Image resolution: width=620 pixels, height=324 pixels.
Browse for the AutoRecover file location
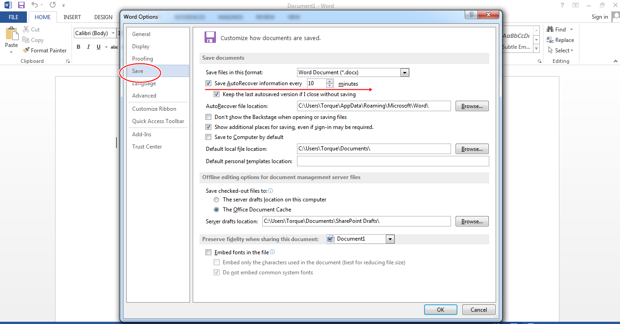(471, 106)
